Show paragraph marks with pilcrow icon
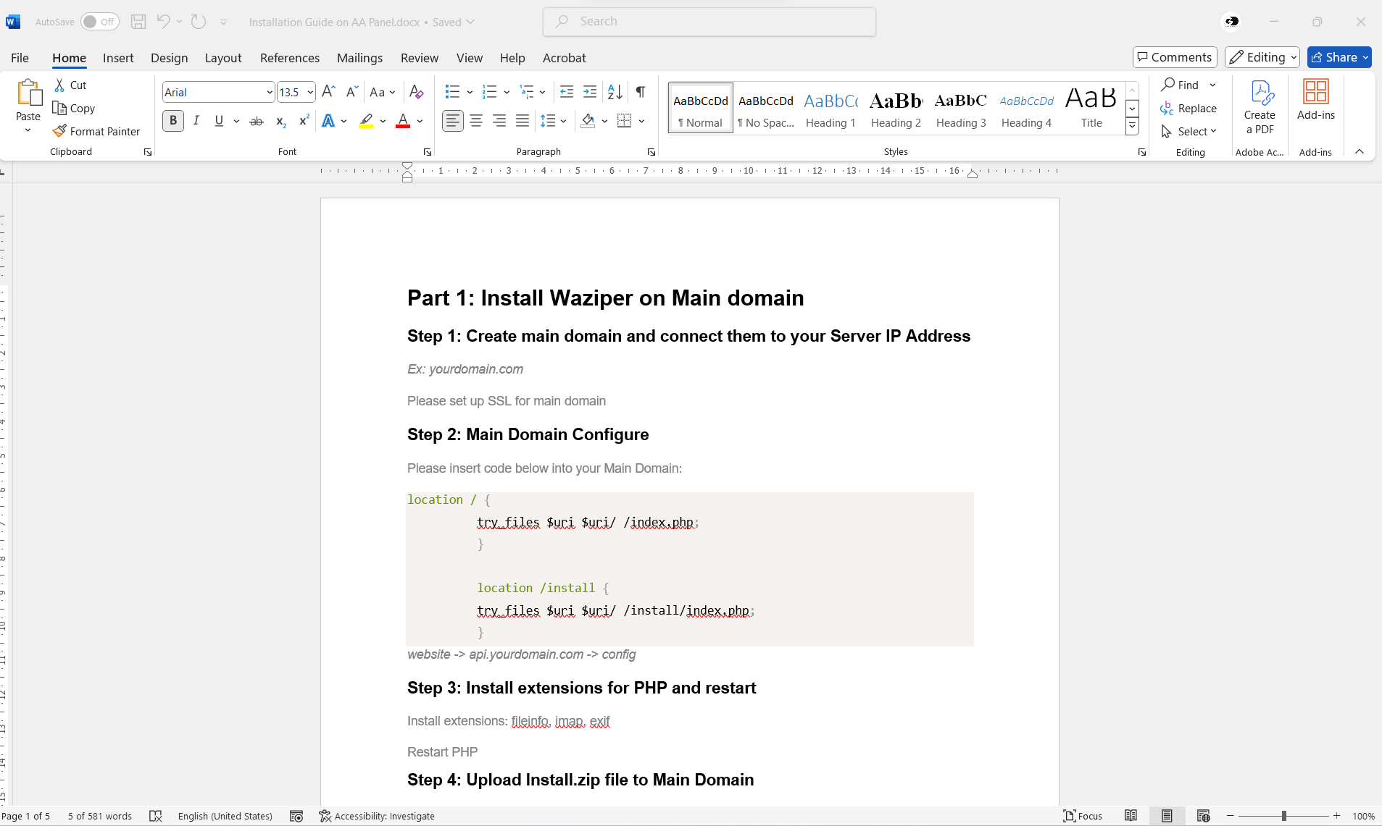The image size is (1382, 826). click(x=641, y=92)
